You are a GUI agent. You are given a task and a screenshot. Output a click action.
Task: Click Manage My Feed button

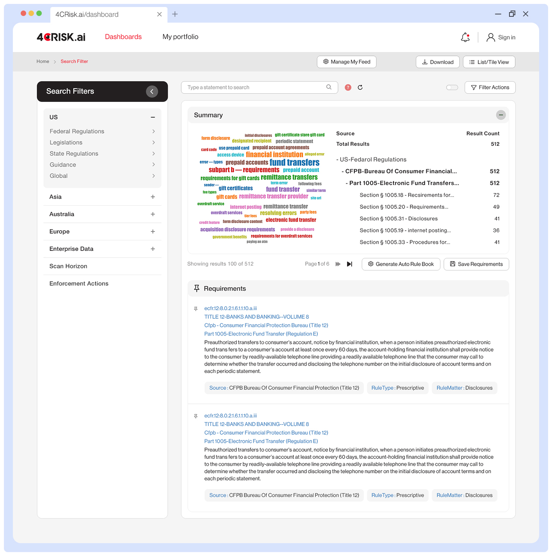[x=347, y=62]
